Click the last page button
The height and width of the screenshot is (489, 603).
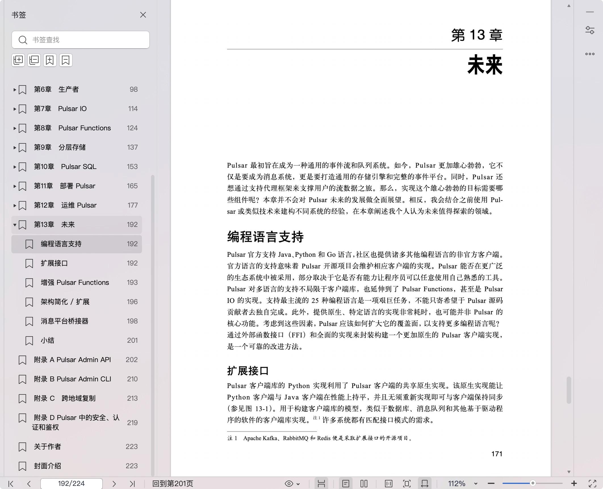tap(132, 484)
